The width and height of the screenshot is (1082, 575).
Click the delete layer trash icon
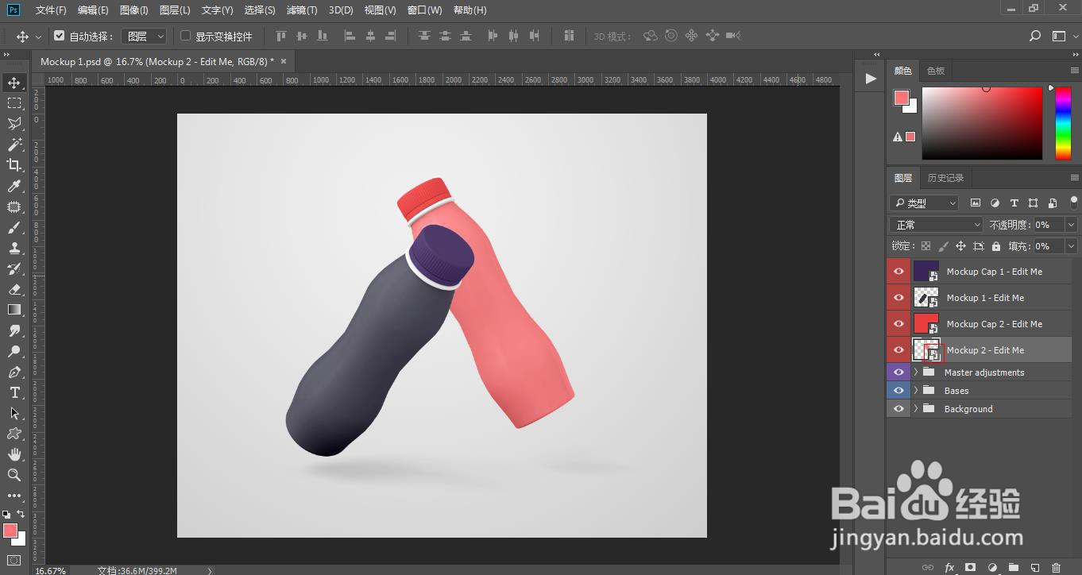tap(1056, 568)
